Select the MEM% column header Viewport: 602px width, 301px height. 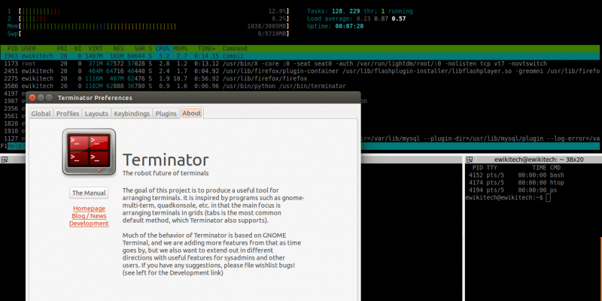[180, 48]
